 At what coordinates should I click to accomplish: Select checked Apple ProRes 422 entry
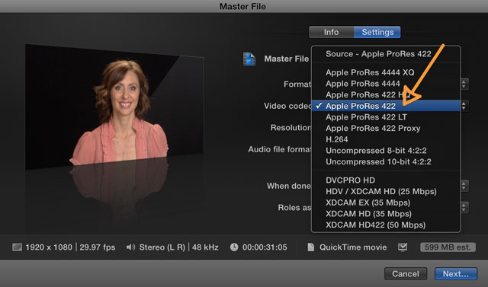pyautogui.click(x=386, y=106)
